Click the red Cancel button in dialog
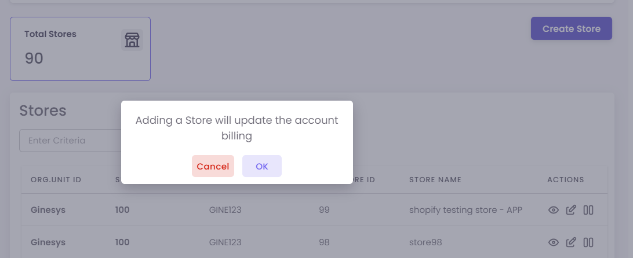The image size is (633, 258). pos(213,166)
